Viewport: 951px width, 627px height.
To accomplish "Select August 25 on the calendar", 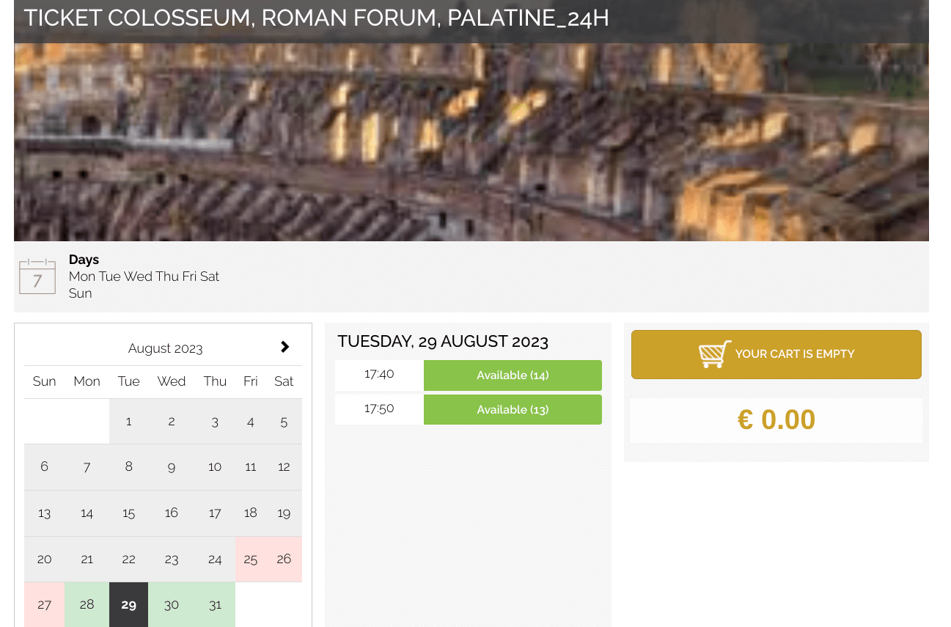I will tap(251, 559).
